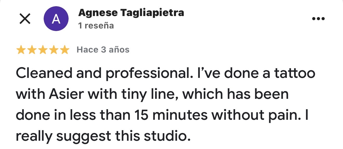Open the reviewer profile Agnese Tagliapietra
Screen dimensions: 343x149
tap(131, 12)
